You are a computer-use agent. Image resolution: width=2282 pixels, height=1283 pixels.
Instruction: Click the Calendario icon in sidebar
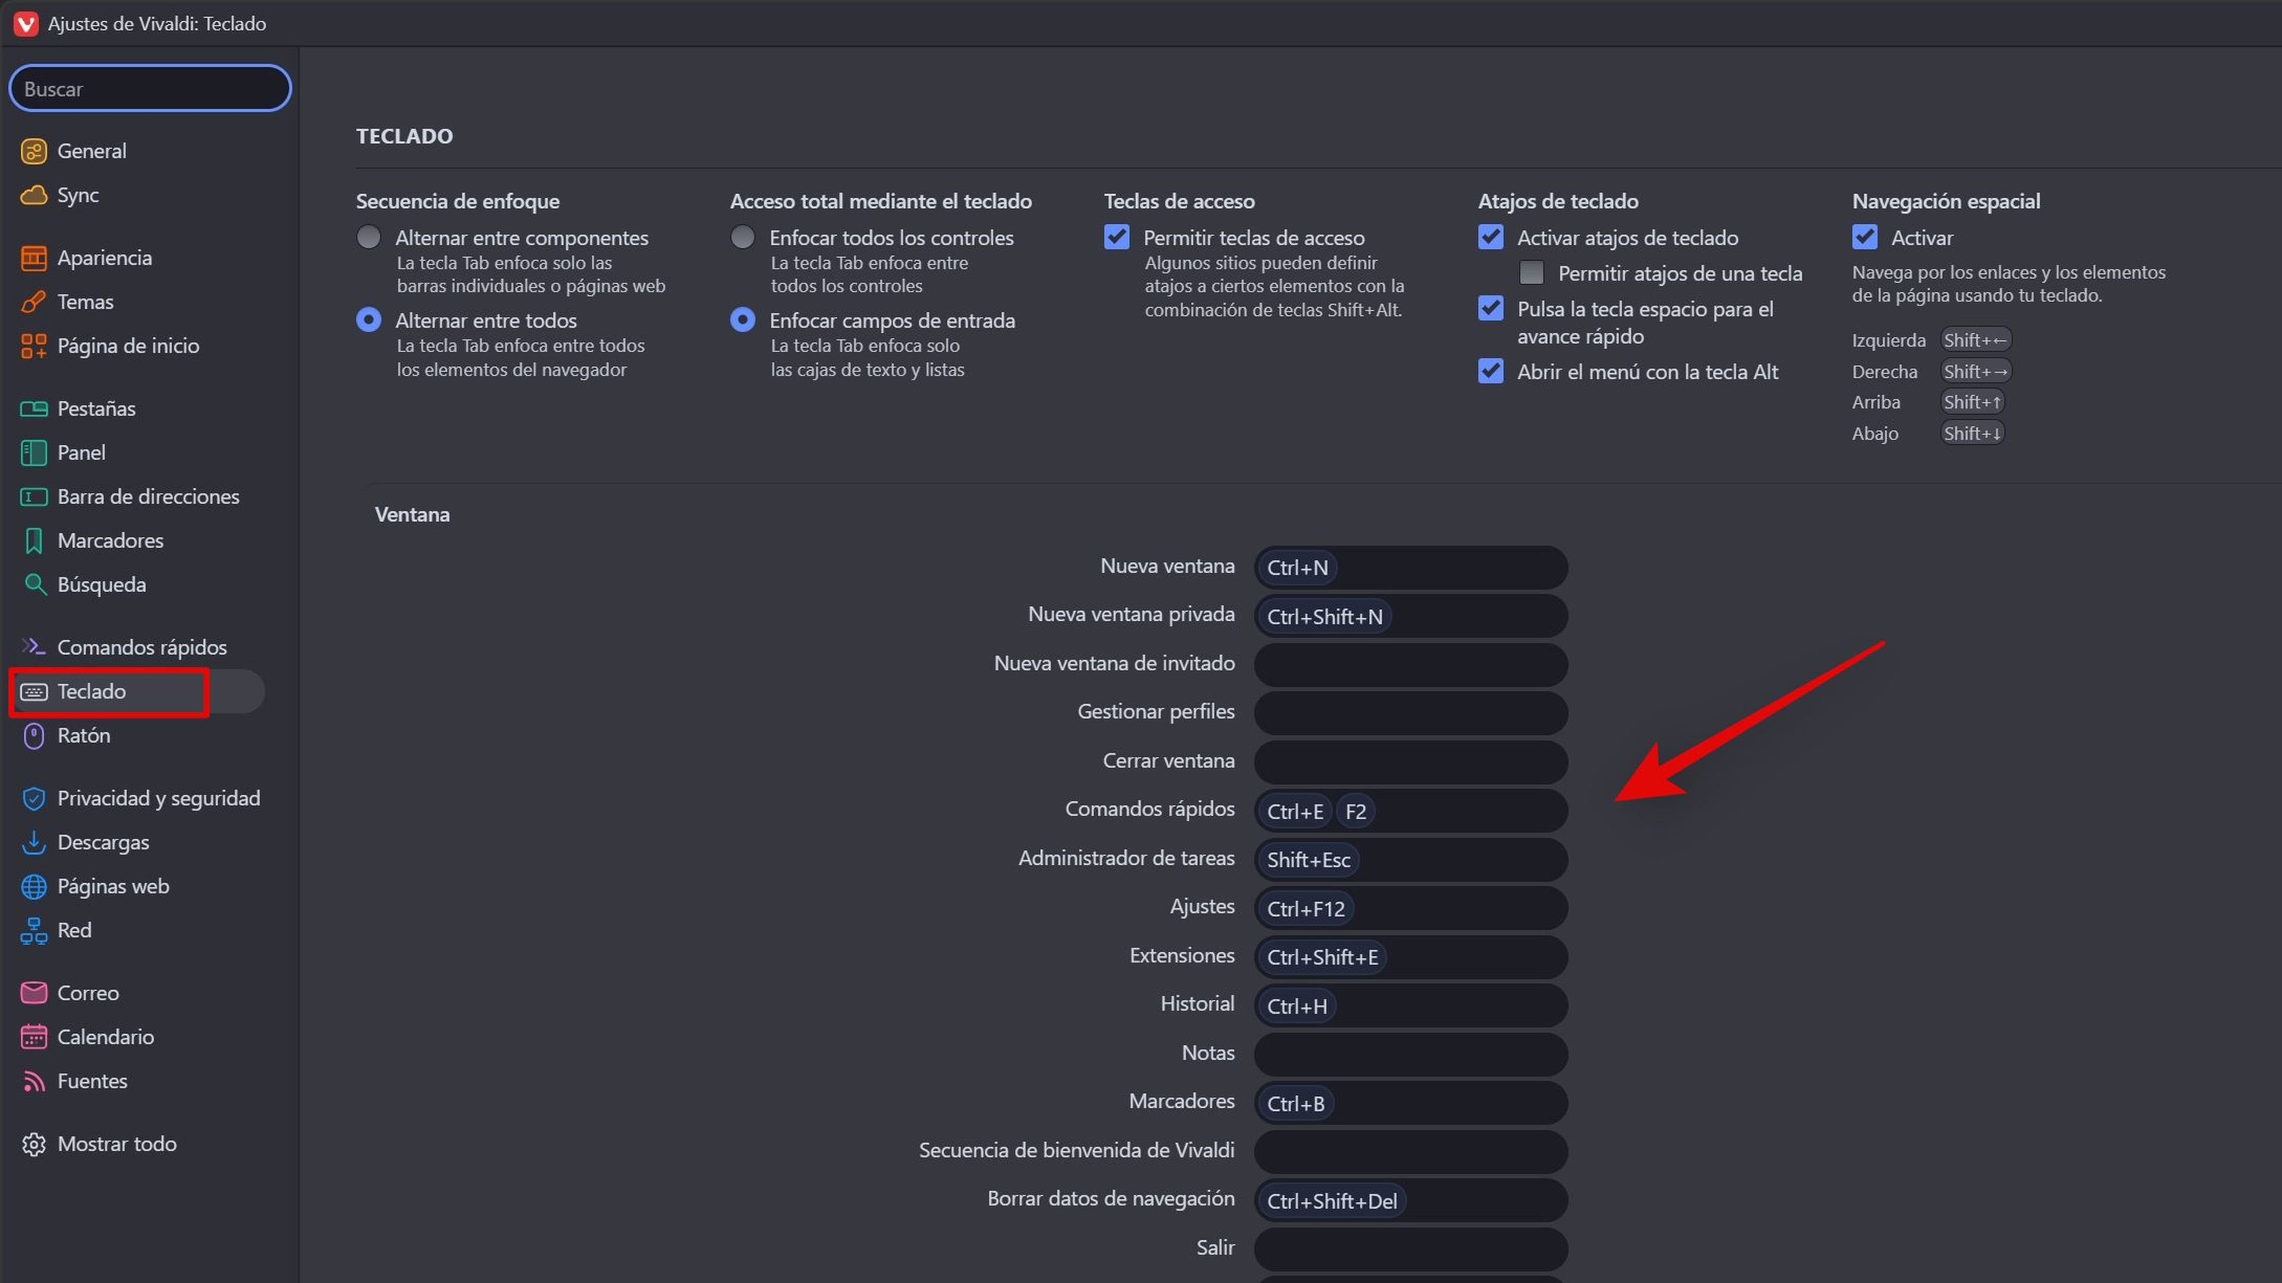click(x=34, y=1037)
